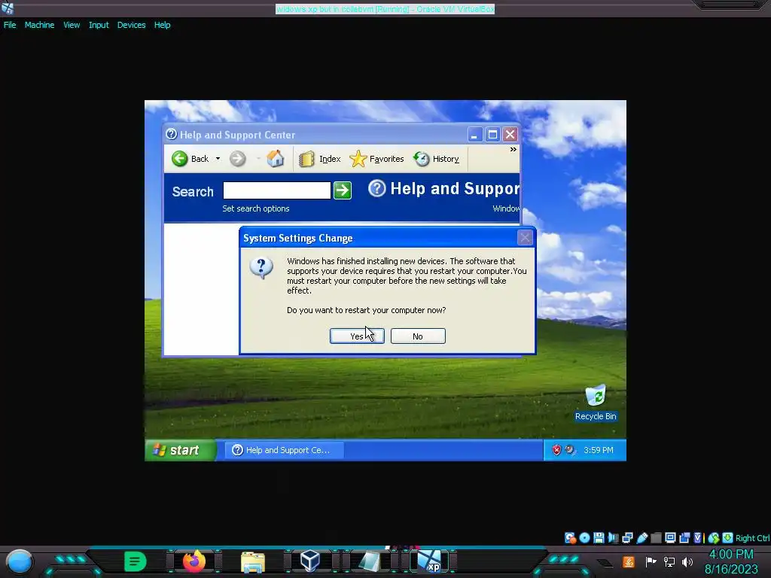This screenshot has height=578, width=771.
Task: Click Yes to restart the computer
Action: point(357,336)
